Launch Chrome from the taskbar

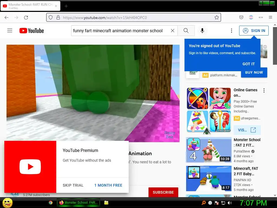(51, 203)
